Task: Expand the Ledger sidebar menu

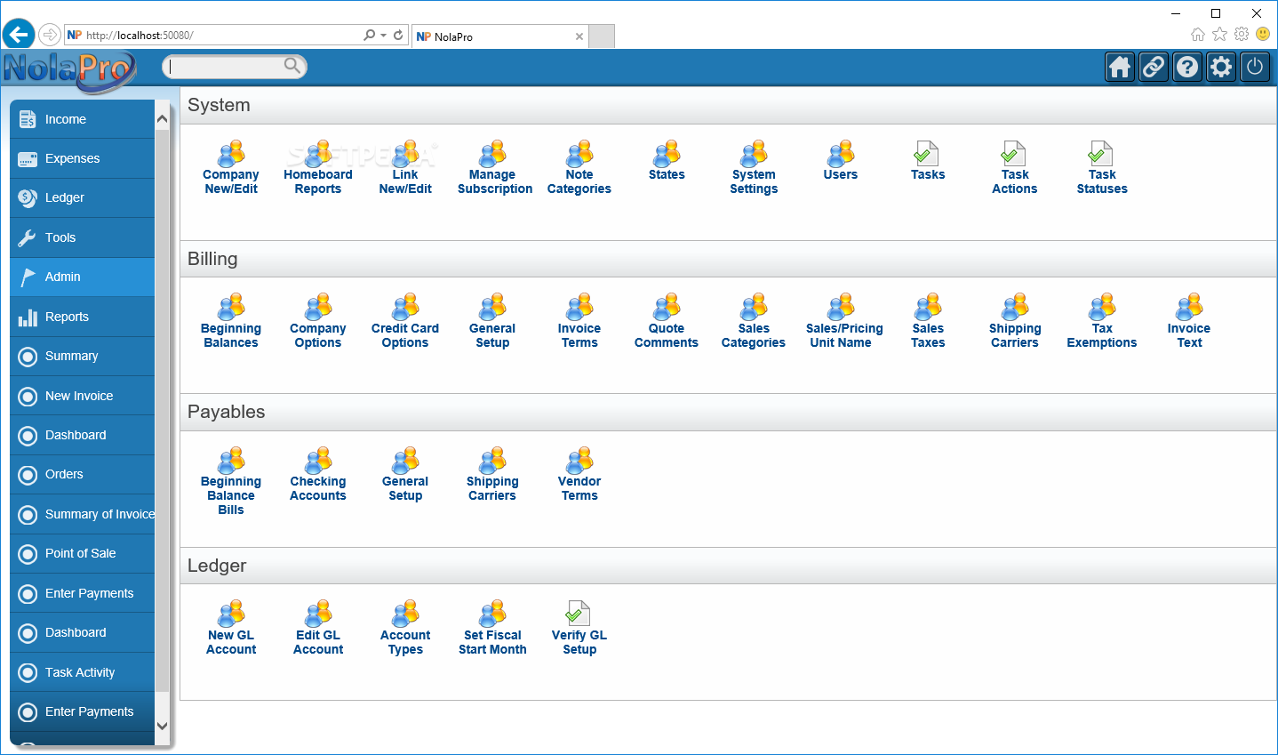Action: tap(83, 197)
